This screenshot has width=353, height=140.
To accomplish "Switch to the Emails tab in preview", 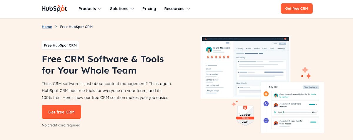I will tap(257, 49).
